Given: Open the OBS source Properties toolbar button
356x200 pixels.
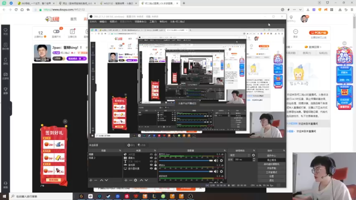Looking at the screenshot, I should [131, 145].
